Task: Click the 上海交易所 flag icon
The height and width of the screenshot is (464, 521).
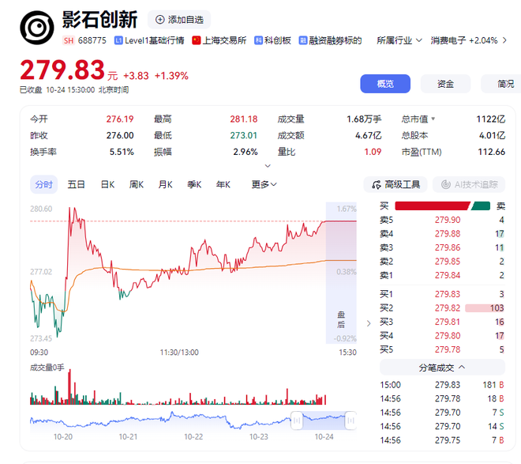Action: click(197, 40)
